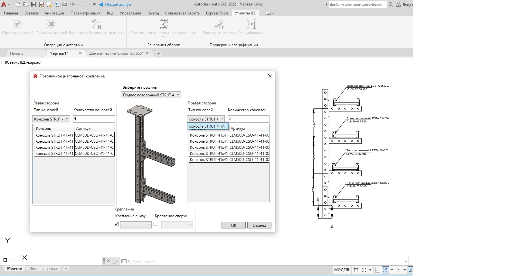Screen dimensions: 511x276
Task: Click the keyword search input field
Action: pyautogui.click(x=358, y=4)
